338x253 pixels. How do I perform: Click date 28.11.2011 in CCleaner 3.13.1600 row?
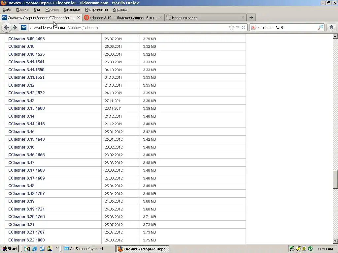click(x=113, y=108)
